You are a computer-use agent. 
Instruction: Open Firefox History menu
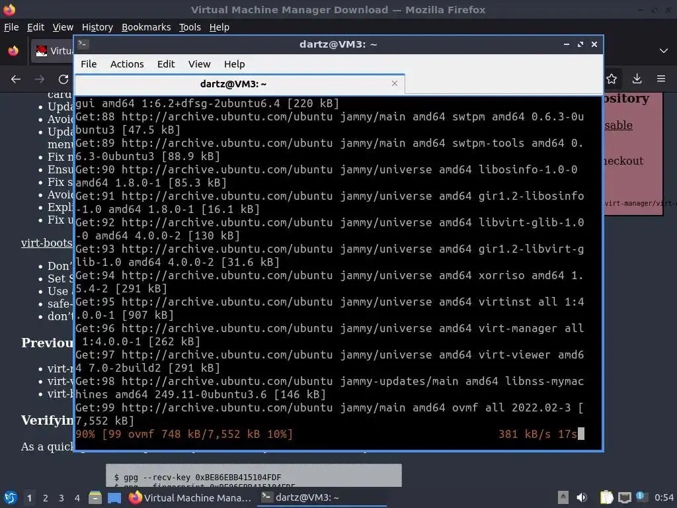[x=97, y=27]
